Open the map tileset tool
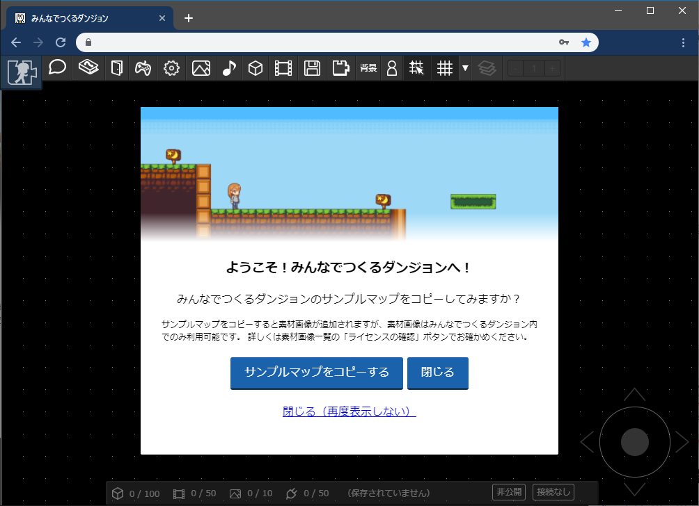699x506 pixels. (86, 67)
